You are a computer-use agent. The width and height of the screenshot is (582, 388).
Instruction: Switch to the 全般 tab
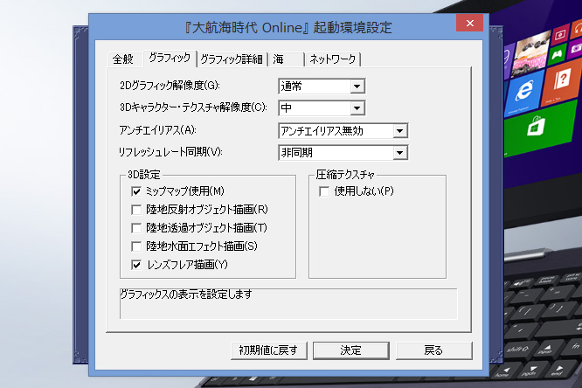[123, 59]
